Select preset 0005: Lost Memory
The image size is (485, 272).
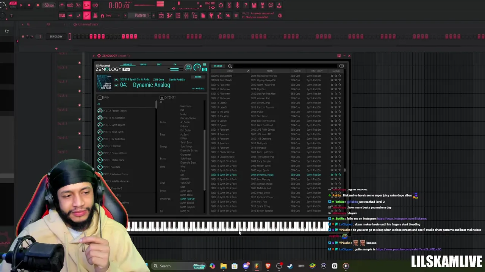coord(261,179)
